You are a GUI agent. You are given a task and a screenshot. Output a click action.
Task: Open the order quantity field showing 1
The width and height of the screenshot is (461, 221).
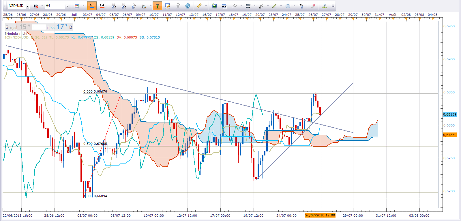coord(38,27)
